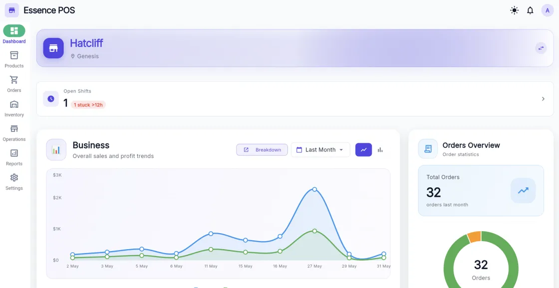This screenshot has height=288, width=559.
Task: Open Orders in the sidebar
Action: [x=14, y=84]
